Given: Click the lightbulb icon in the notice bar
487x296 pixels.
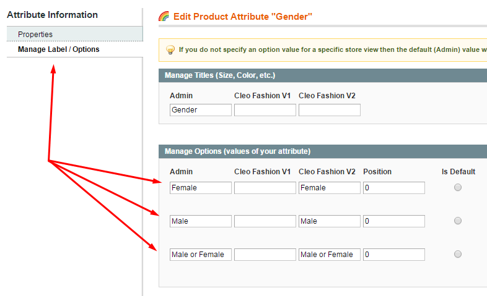Looking at the screenshot, I should pyautogui.click(x=170, y=49).
